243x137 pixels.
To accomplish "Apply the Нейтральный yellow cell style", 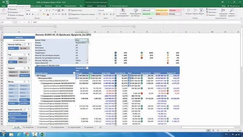I will (x=162, y=10).
